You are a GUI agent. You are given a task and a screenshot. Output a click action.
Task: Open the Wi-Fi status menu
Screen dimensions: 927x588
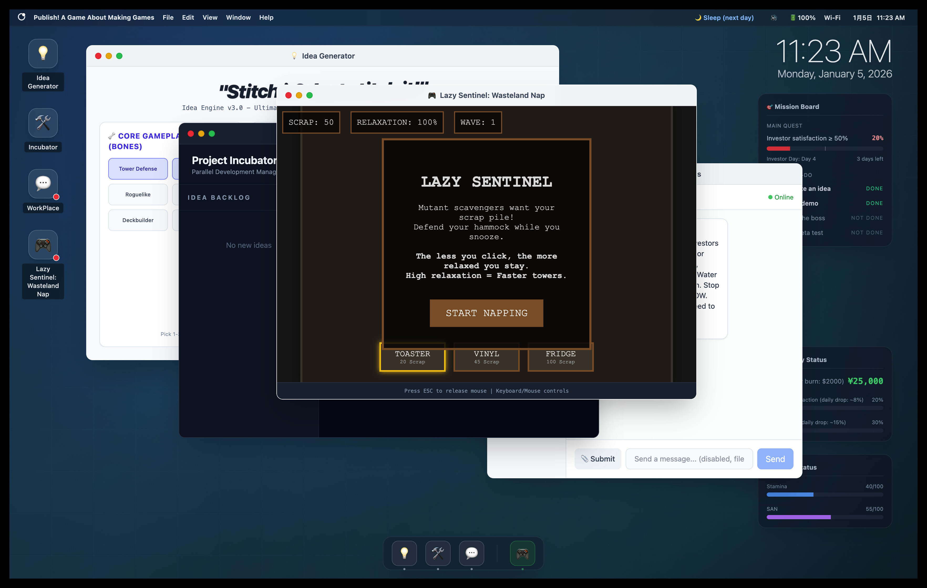832,17
